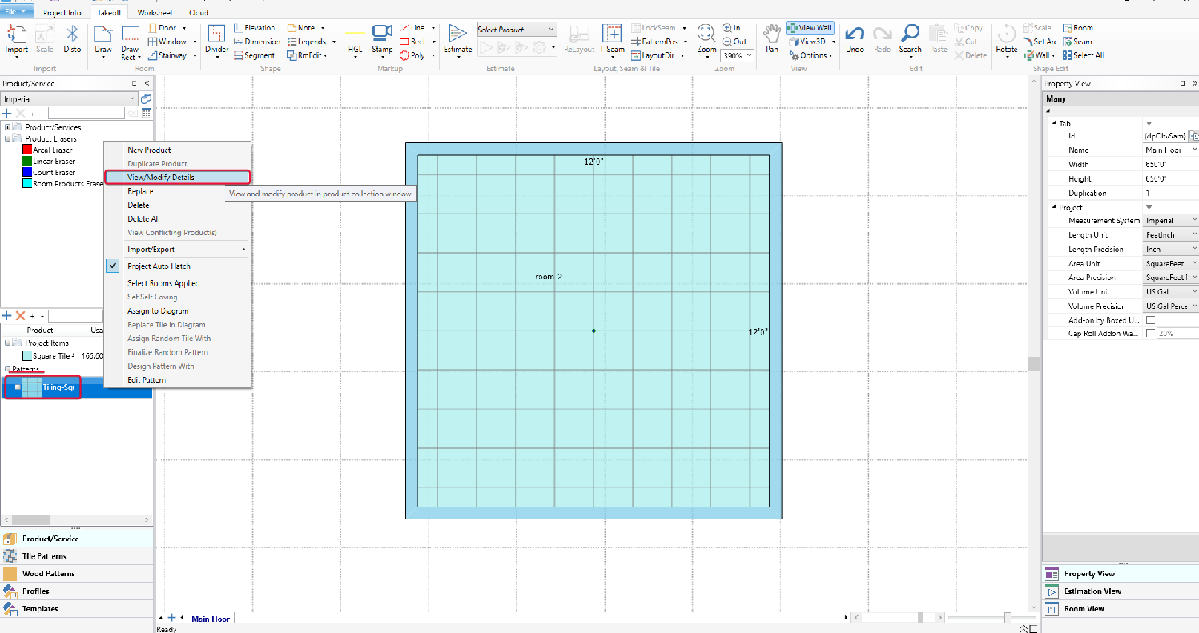Select the blue Count Eraser swatch

click(26, 172)
